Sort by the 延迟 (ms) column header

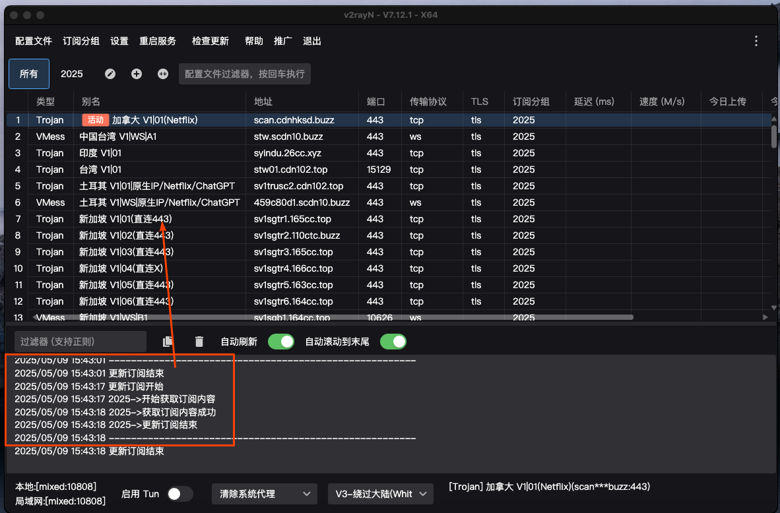pos(599,102)
